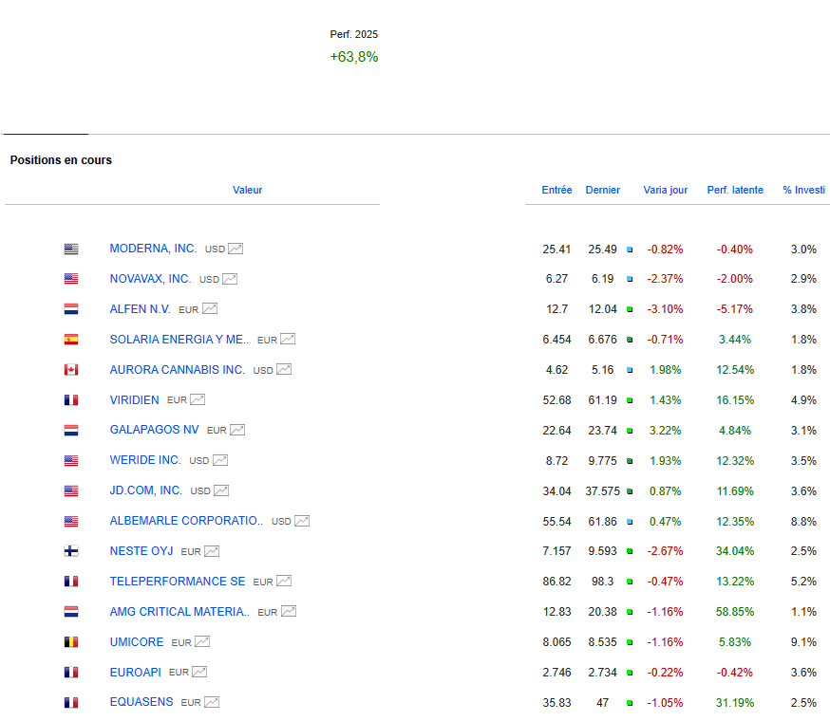Open the MODERNA, INC. stock page
830x721 pixels.
pyautogui.click(x=153, y=249)
